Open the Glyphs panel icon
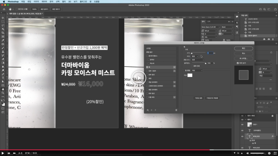 coord(237,33)
